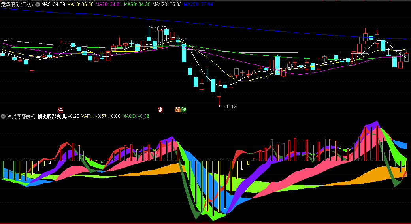Click the yellow VAR1: -0.57 label
411x224 pixels.
(94, 116)
